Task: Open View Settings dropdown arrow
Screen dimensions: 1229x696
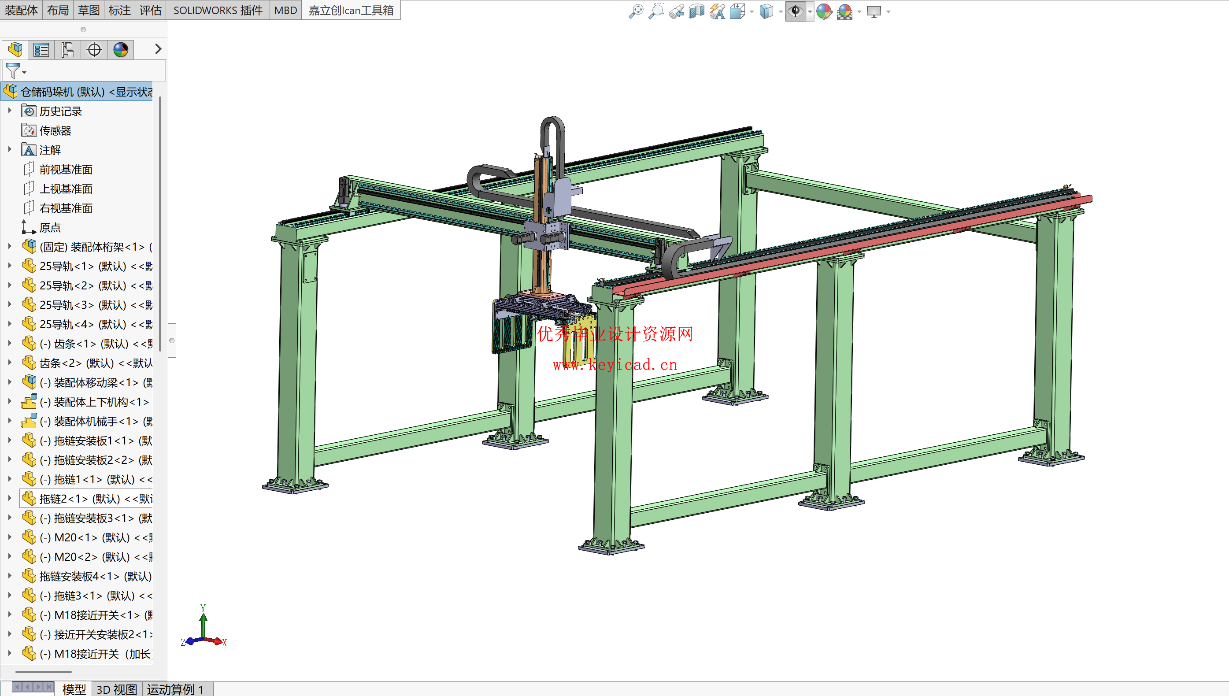Action: 888,11
